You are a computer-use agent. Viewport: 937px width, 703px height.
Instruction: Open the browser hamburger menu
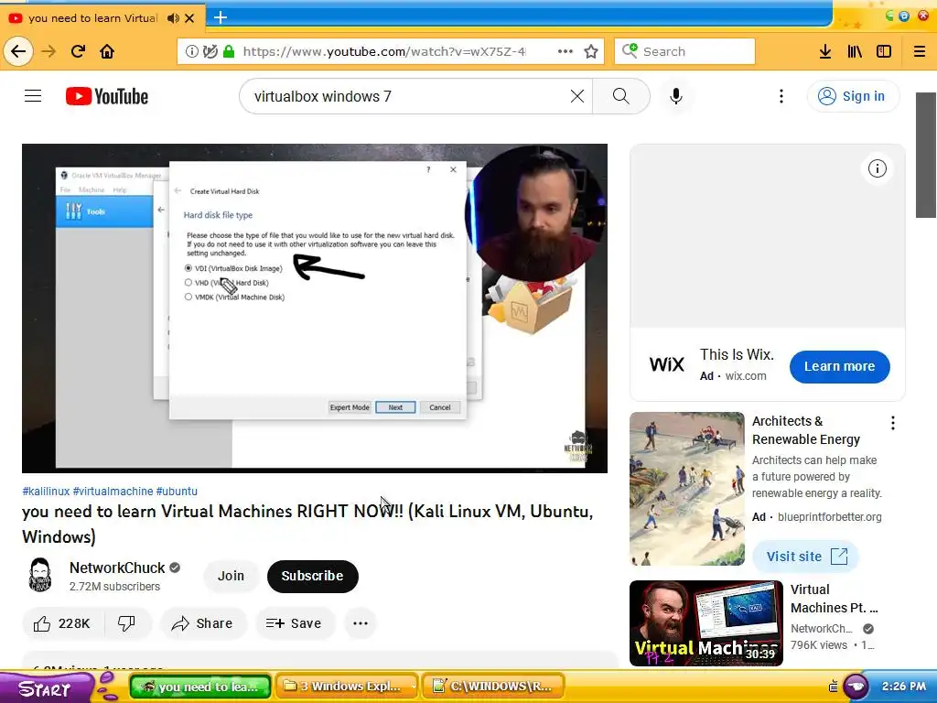point(920,51)
